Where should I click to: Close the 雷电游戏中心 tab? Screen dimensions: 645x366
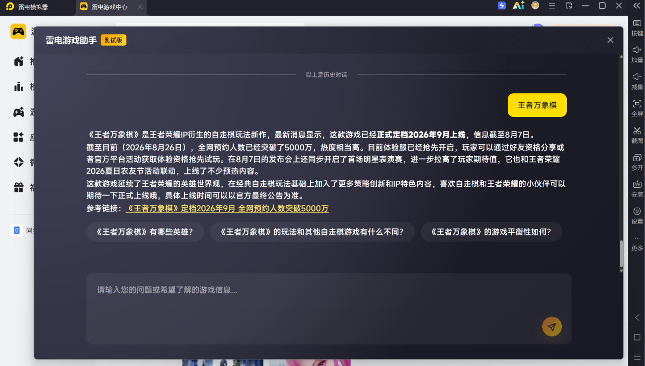(140, 7)
